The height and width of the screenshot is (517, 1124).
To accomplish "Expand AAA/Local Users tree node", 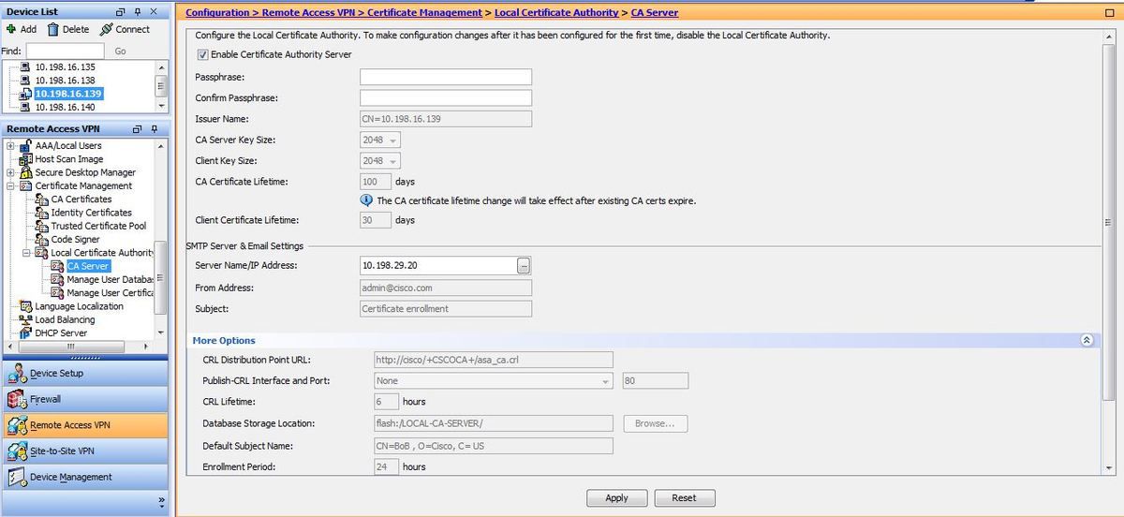I will coord(10,146).
